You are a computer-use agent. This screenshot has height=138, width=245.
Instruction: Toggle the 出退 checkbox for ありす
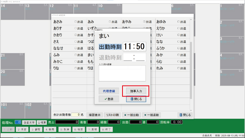click(76, 28)
